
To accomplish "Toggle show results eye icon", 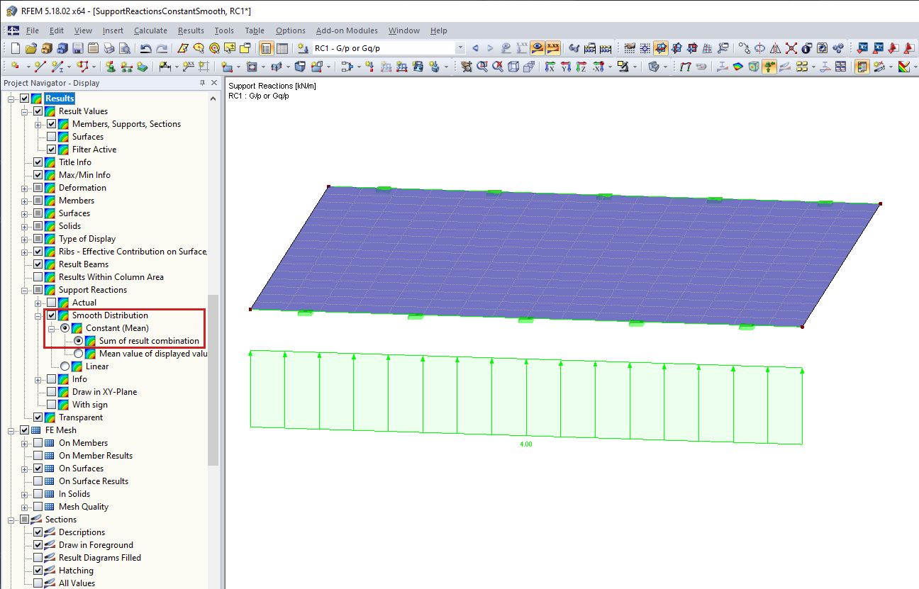I will click(x=538, y=48).
